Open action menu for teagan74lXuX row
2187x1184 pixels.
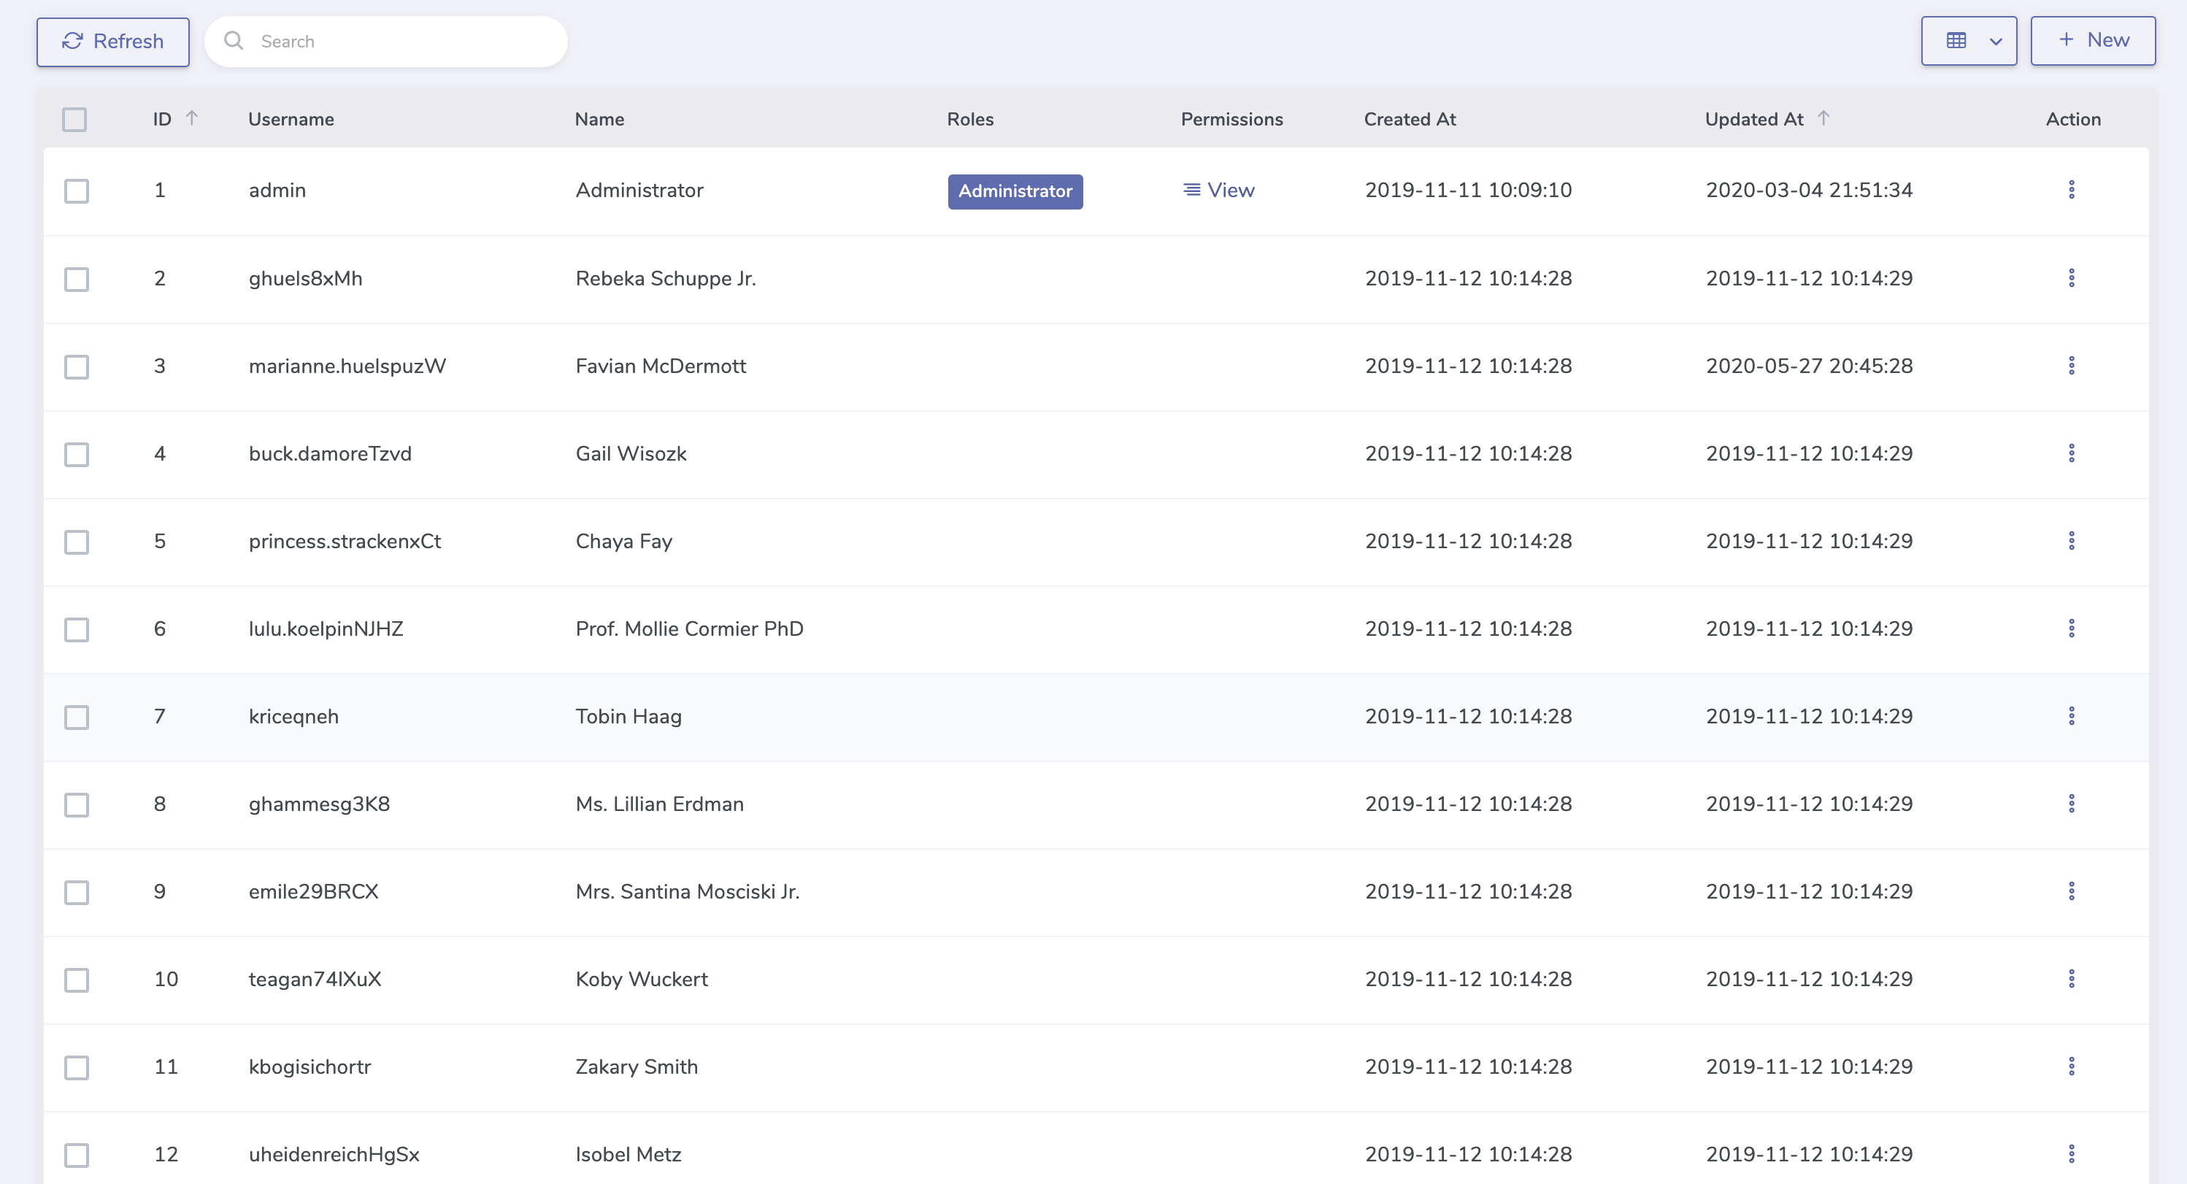point(2071,979)
